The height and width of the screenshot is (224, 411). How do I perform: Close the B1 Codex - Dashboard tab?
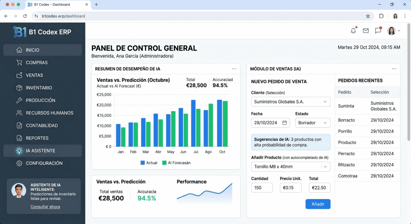[87, 4]
